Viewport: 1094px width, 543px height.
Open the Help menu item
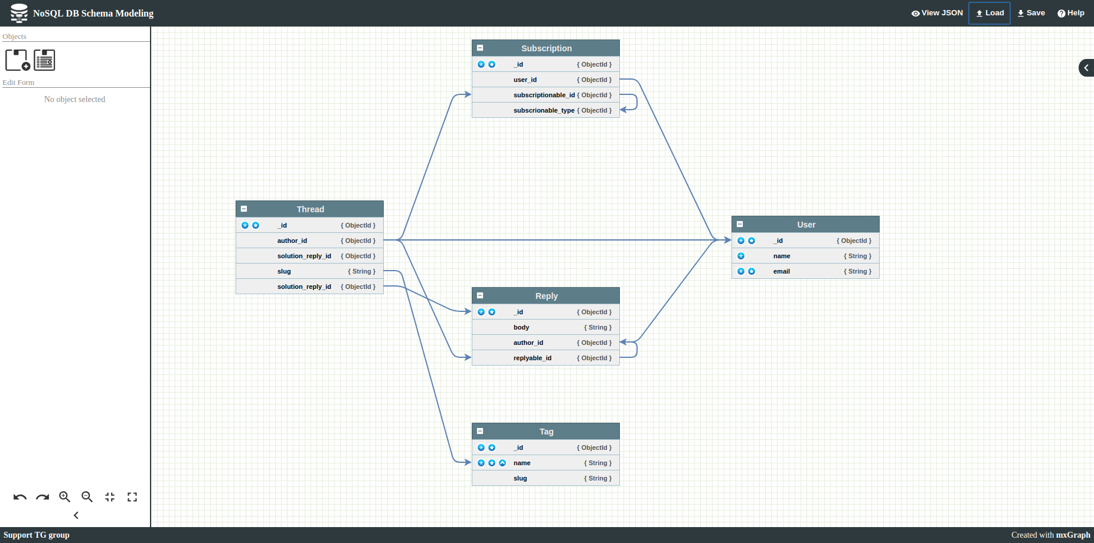(x=1070, y=13)
